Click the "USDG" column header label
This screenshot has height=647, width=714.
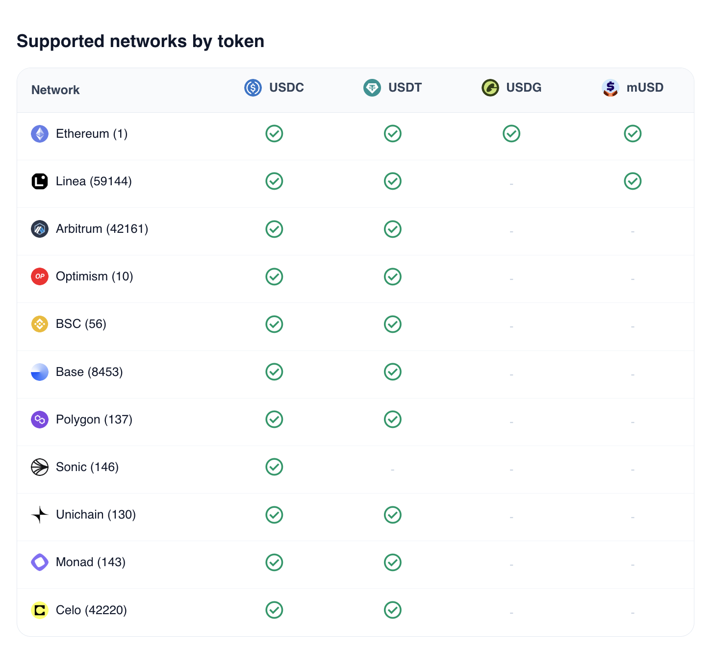tap(524, 88)
